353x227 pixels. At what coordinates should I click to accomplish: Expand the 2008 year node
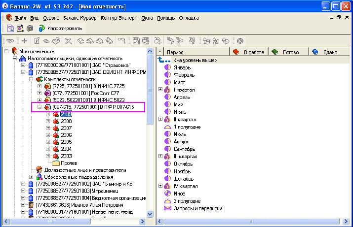(x=48, y=121)
